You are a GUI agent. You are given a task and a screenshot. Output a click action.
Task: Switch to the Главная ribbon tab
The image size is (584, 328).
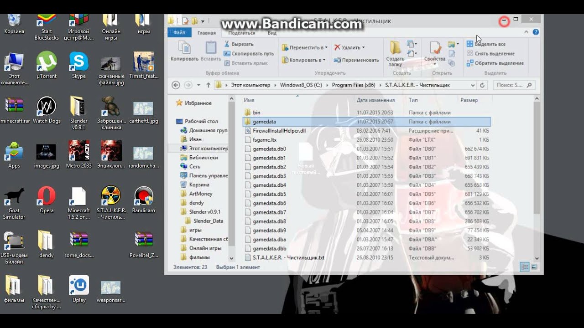[x=206, y=33]
